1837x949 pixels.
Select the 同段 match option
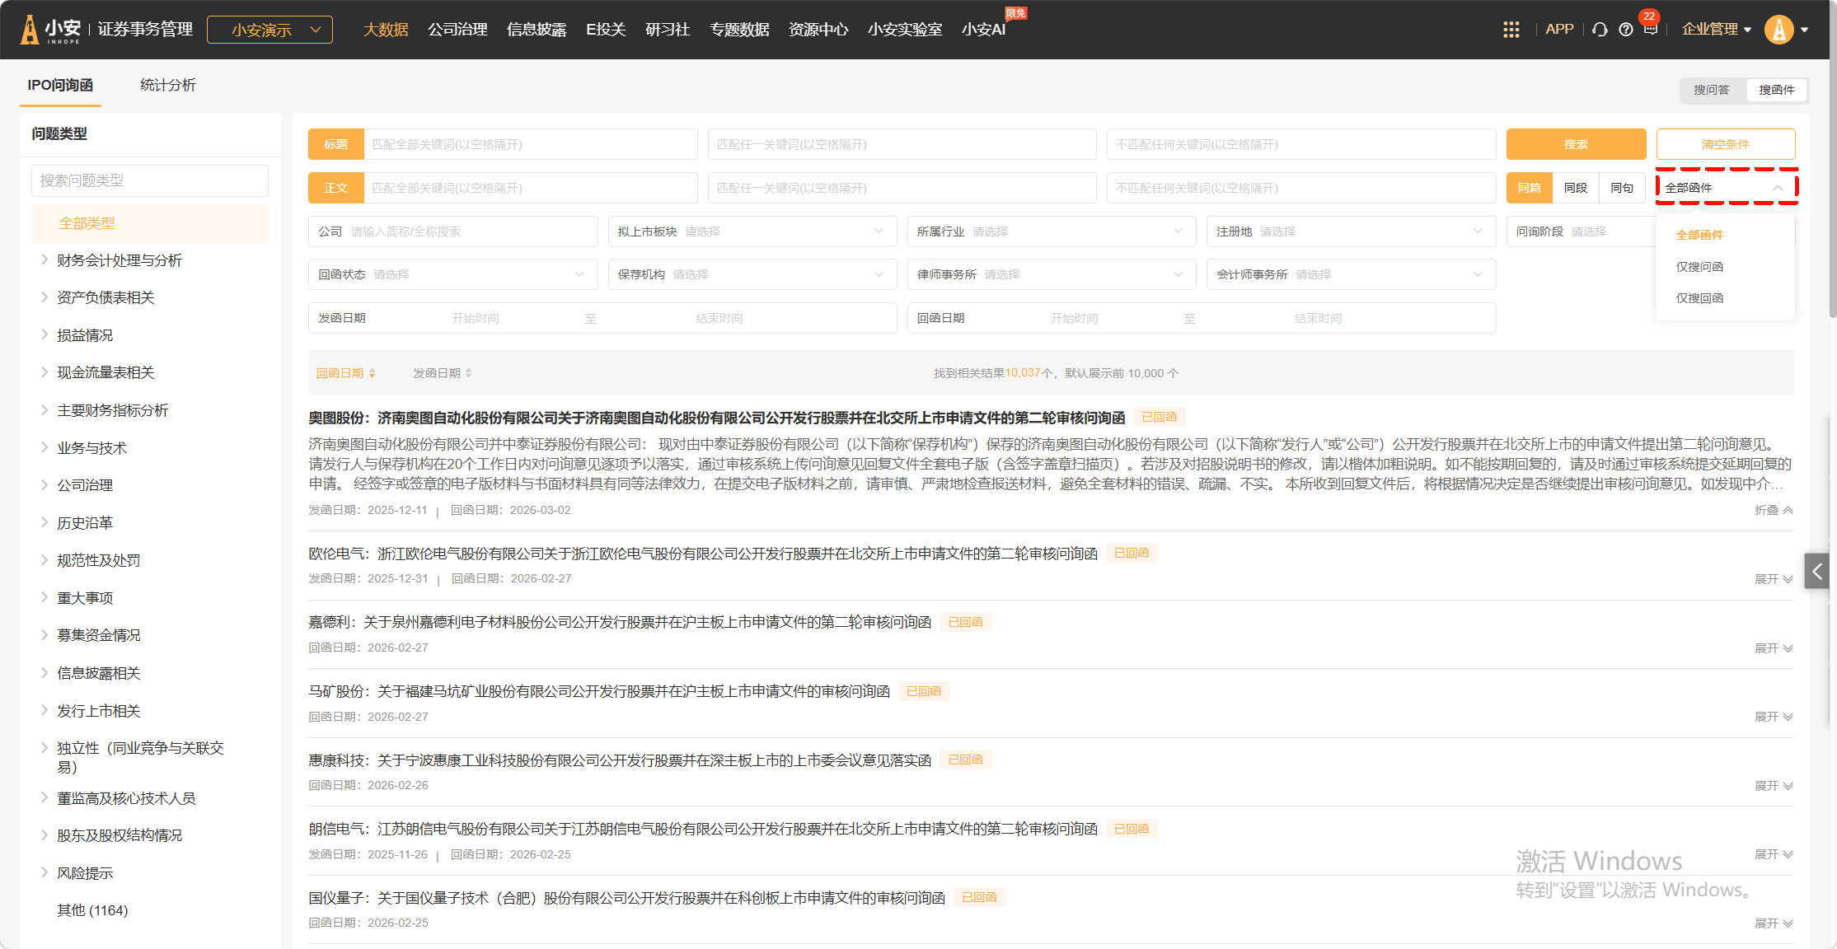tap(1575, 188)
